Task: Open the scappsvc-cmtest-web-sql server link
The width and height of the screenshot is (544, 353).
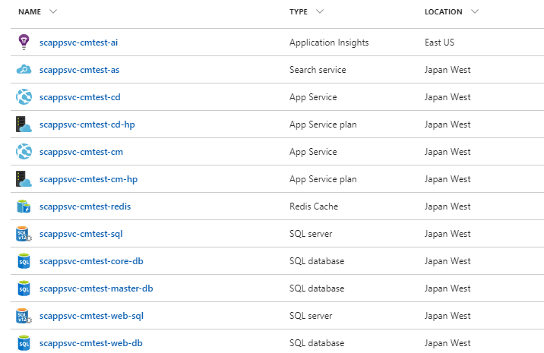Action: (91, 316)
